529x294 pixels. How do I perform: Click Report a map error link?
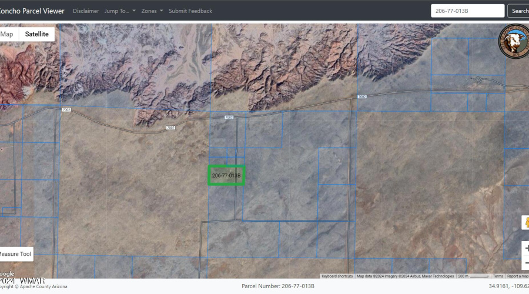tap(518, 276)
